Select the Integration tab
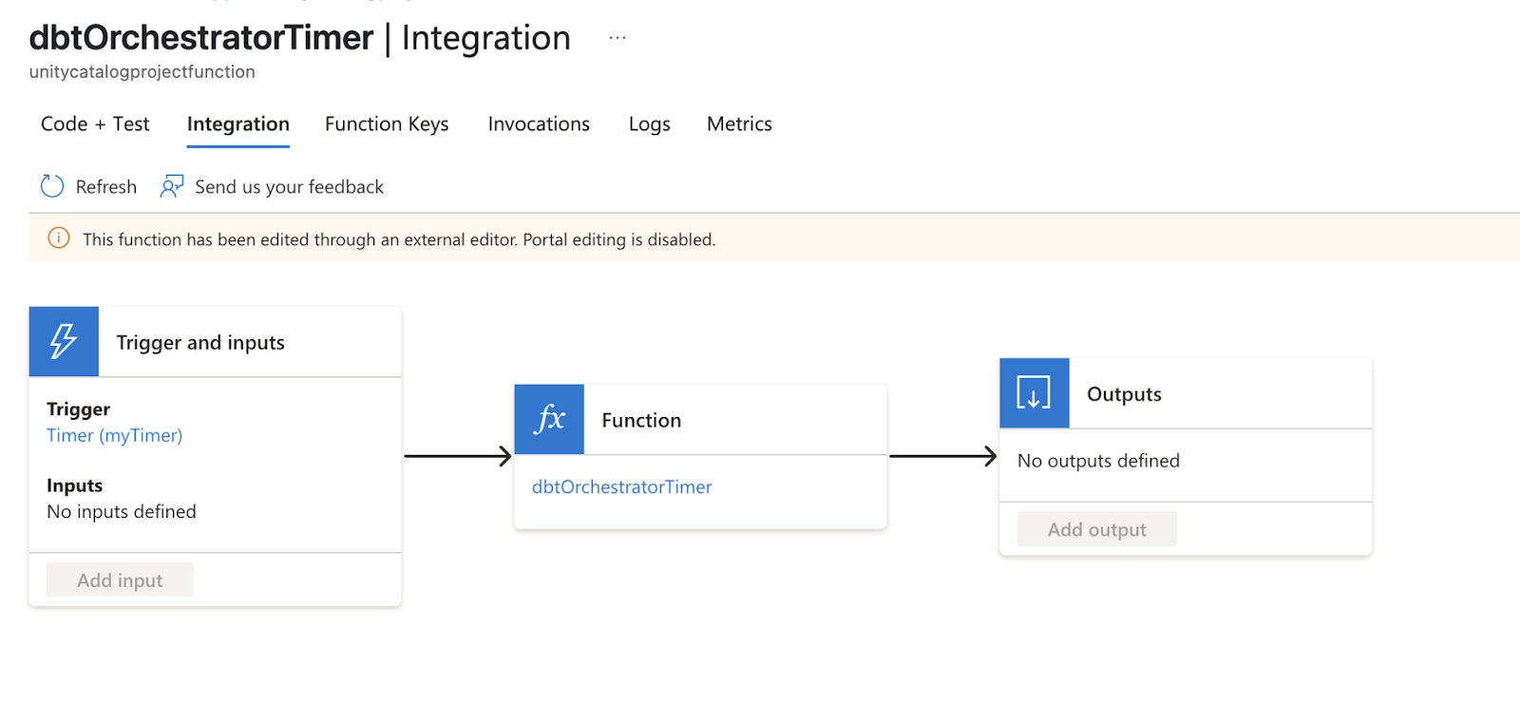Screen dimensions: 1520x722 pos(238,124)
